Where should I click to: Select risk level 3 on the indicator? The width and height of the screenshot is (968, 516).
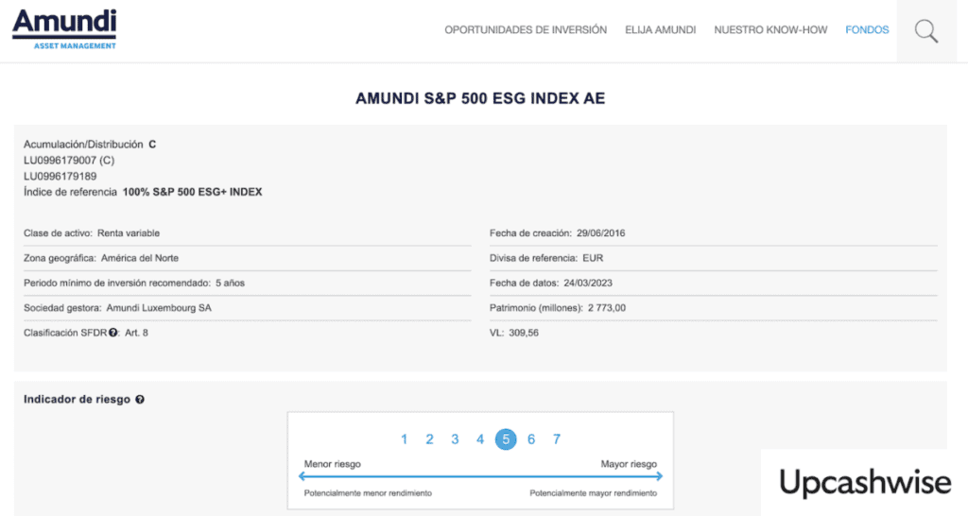click(x=455, y=439)
